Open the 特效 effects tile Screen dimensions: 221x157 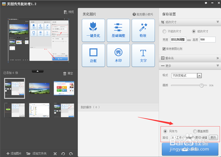click(x=143, y=30)
